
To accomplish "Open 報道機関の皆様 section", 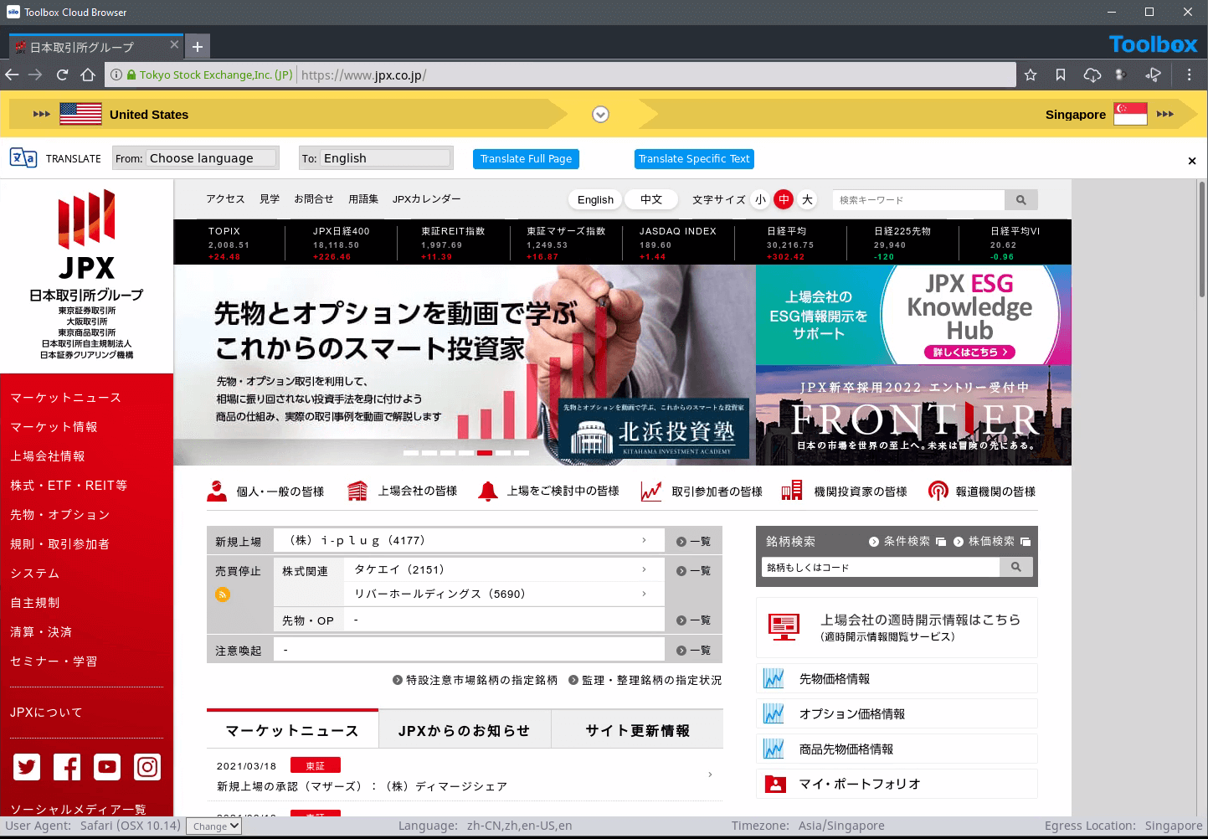I will click(x=982, y=492).
